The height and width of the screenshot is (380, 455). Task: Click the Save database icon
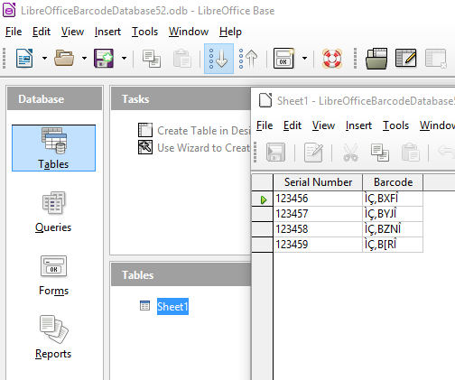pyautogui.click(x=104, y=59)
